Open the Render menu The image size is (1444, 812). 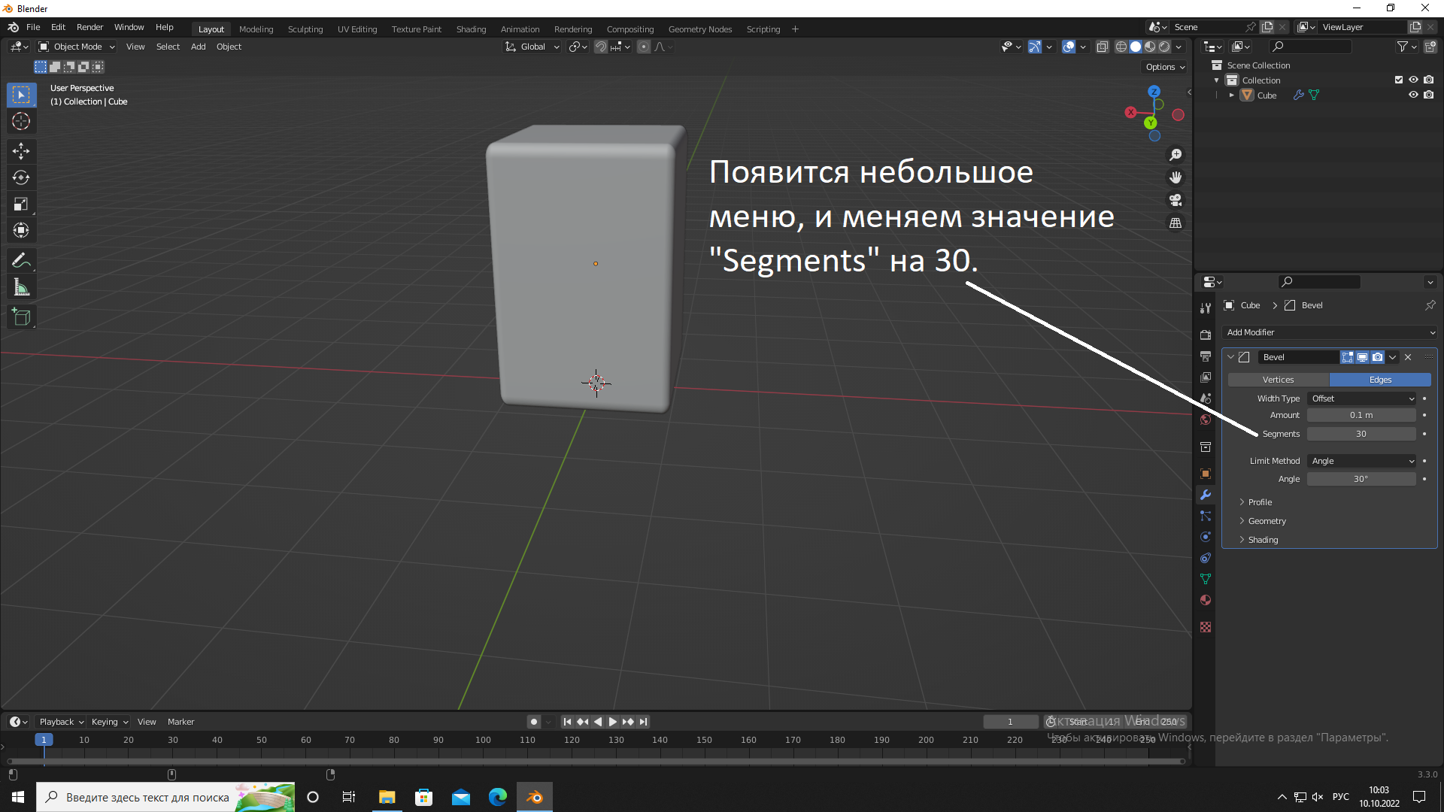pos(89,27)
